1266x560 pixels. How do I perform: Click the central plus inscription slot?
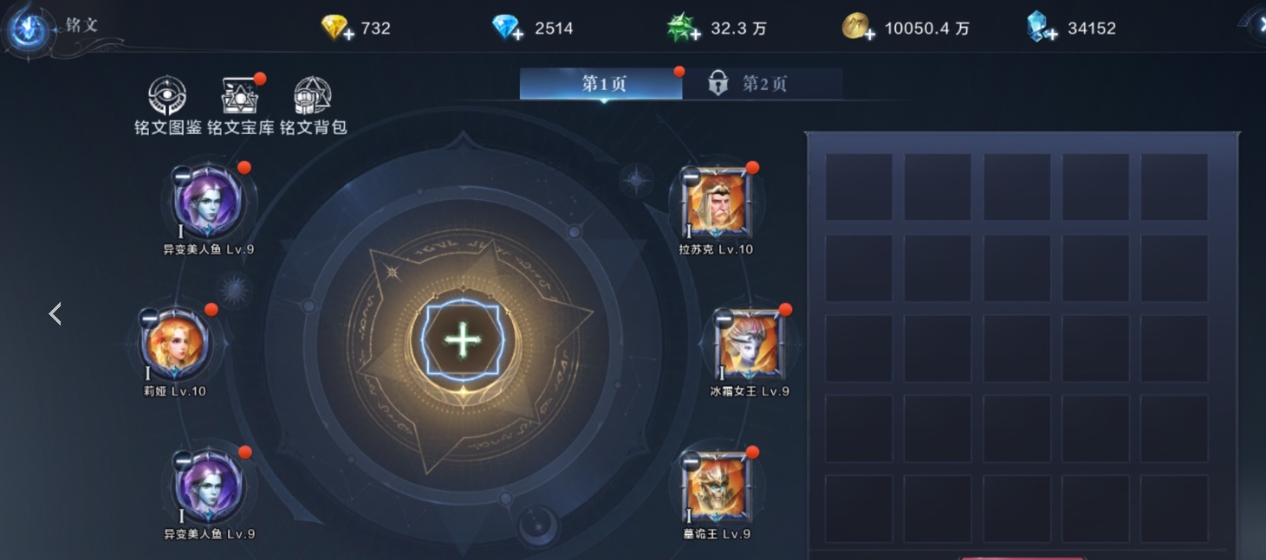463,341
